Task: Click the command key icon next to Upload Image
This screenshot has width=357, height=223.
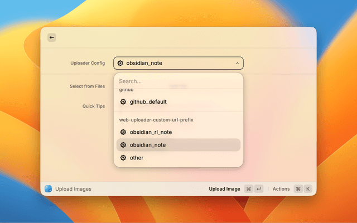Action: click(248, 189)
